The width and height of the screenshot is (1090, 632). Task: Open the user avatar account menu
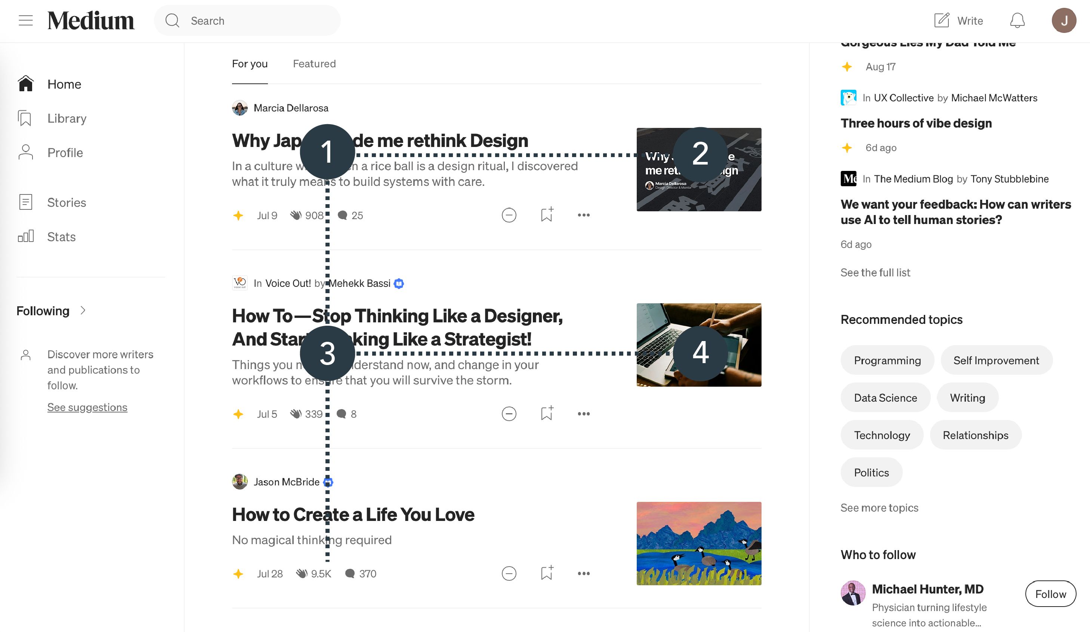pos(1063,20)
